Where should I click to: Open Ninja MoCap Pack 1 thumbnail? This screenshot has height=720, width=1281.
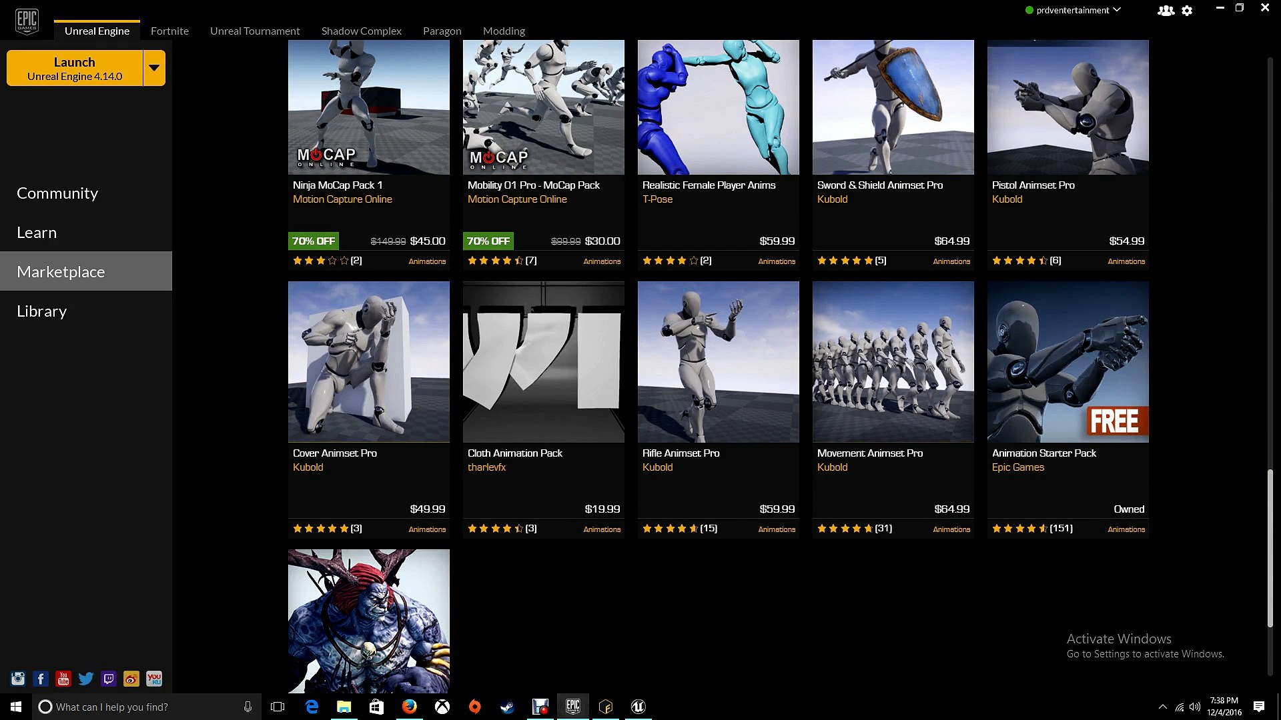(x=369, y=107)
